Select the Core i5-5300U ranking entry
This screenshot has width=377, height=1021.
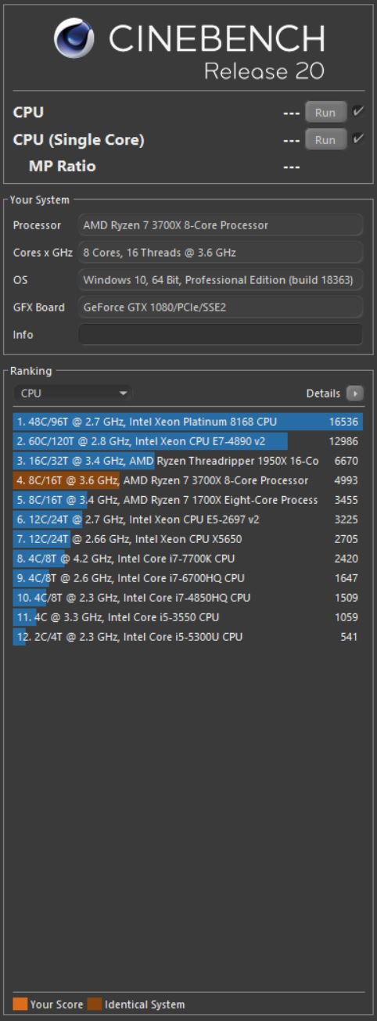[x=188, y=637]
